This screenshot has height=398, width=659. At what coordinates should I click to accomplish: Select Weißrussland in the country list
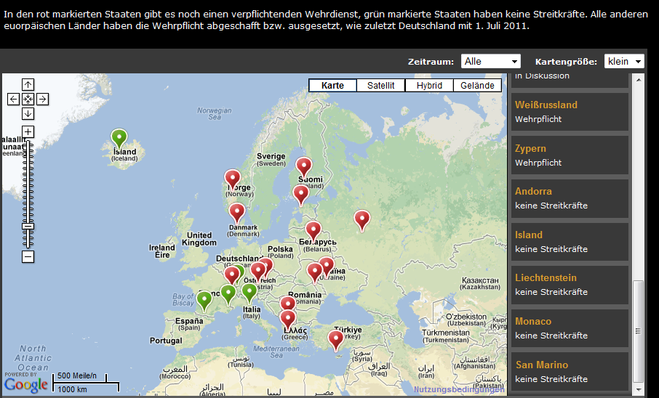546,105
